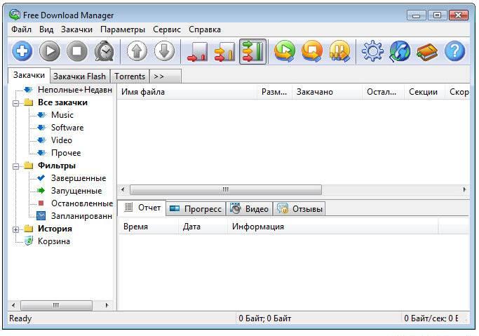Select the Прочее category

pos(66,153)
